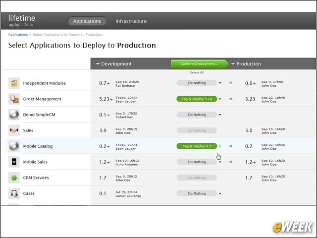Click the Cases application name

click(x=29, y=193)
